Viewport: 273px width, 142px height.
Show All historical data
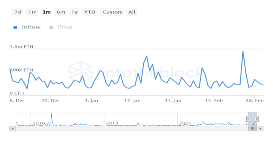click(x=131, y=12)
